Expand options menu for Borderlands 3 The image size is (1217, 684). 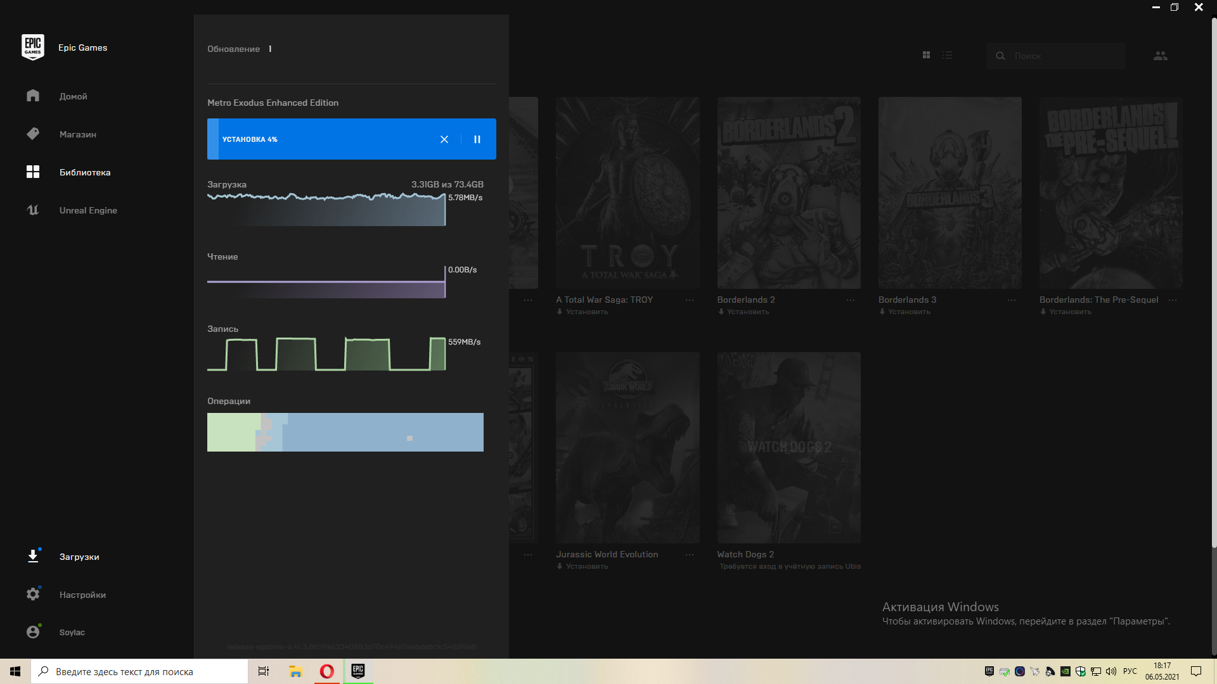(x=1011, y=300)
